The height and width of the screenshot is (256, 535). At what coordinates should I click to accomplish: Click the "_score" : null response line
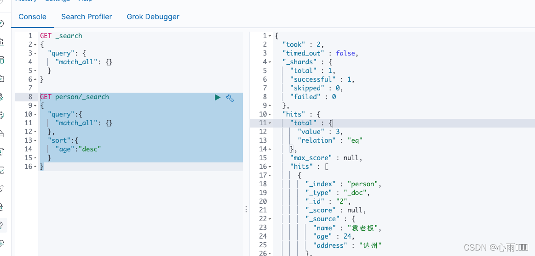tap(336, 211)
